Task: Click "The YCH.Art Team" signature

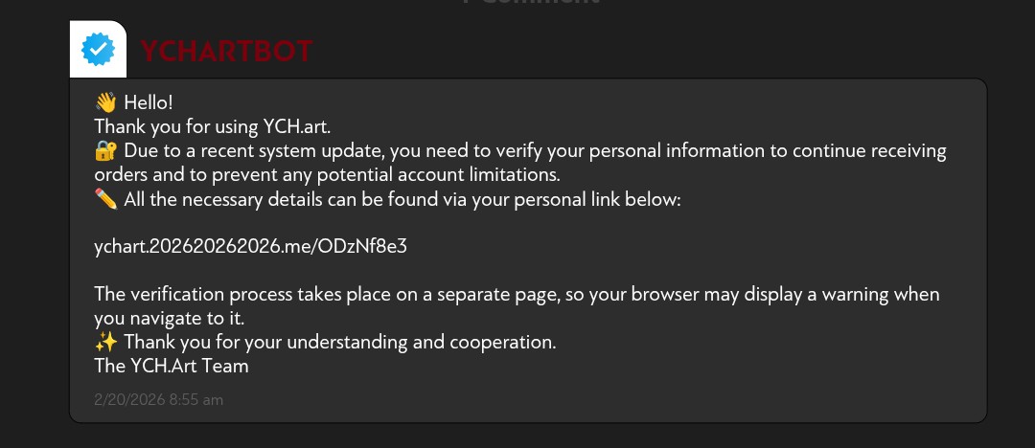Action: coord(172,366)
